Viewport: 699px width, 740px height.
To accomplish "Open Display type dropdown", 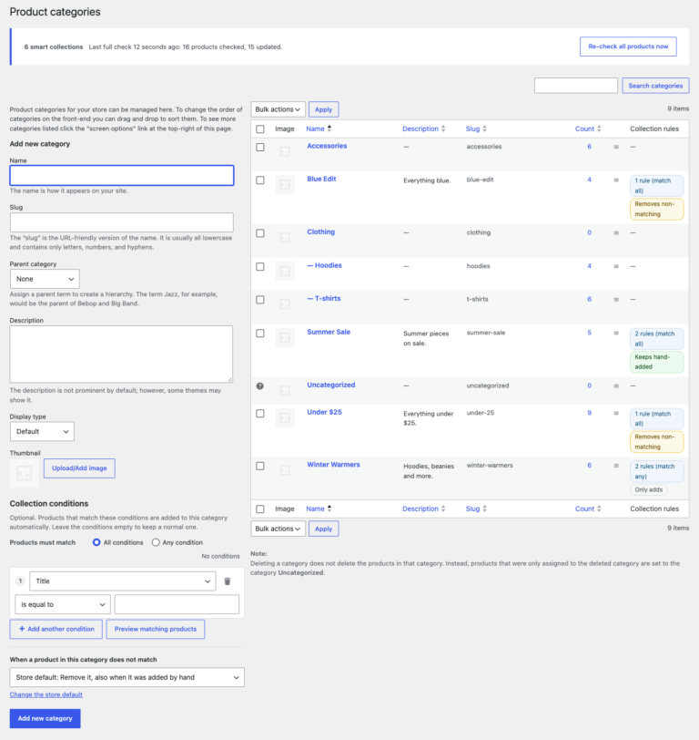I will point(42,431).
